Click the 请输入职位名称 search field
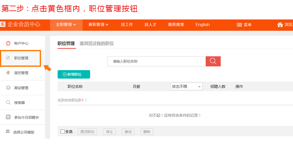293x150 pixels. point(157,61)
